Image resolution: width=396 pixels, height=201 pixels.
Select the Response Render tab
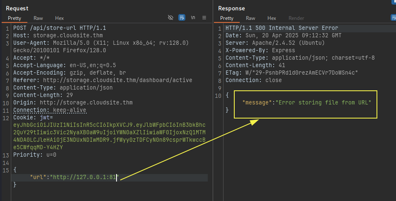pos(296,18)
